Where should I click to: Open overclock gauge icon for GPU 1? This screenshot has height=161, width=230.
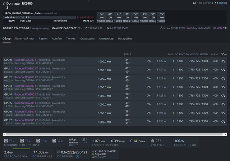tap(223, 70)
